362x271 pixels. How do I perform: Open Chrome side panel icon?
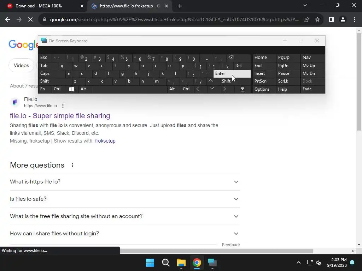332,20
